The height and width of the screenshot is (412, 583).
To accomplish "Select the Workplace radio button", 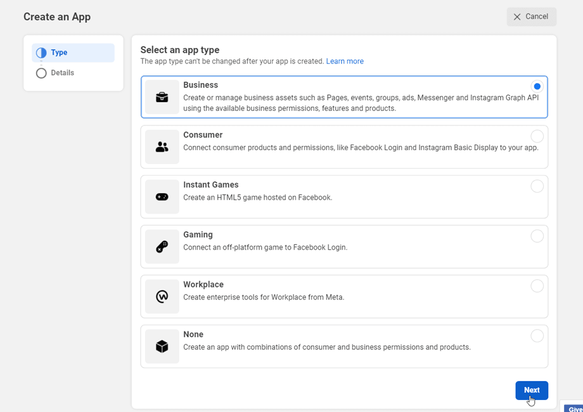I will pos(537,286).
